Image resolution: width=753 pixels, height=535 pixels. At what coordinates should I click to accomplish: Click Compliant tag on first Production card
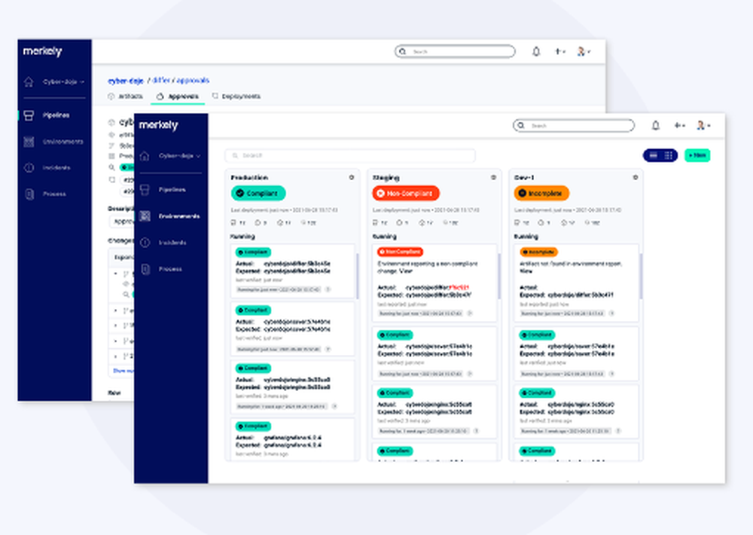254,252
